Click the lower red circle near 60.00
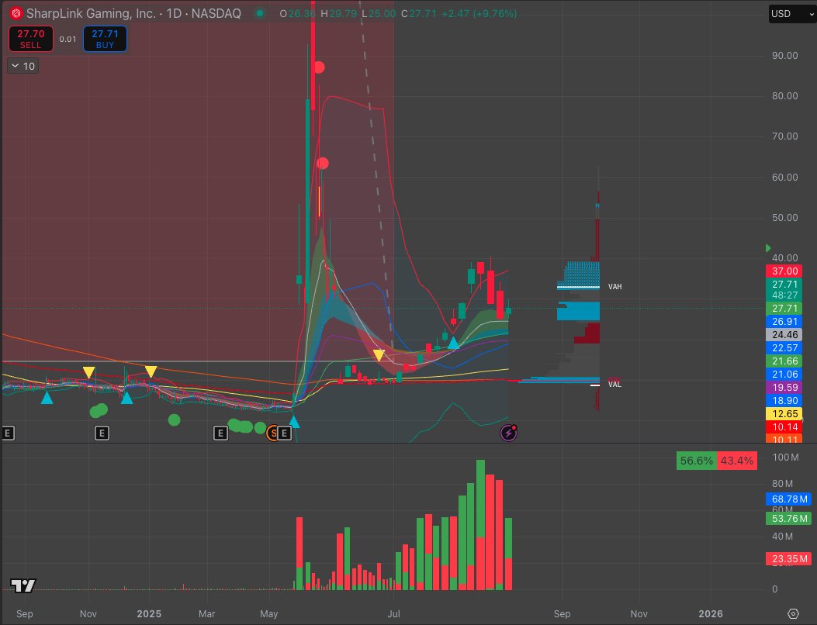The height and width of the screenshot is (625, 817). tap(323, 164)
